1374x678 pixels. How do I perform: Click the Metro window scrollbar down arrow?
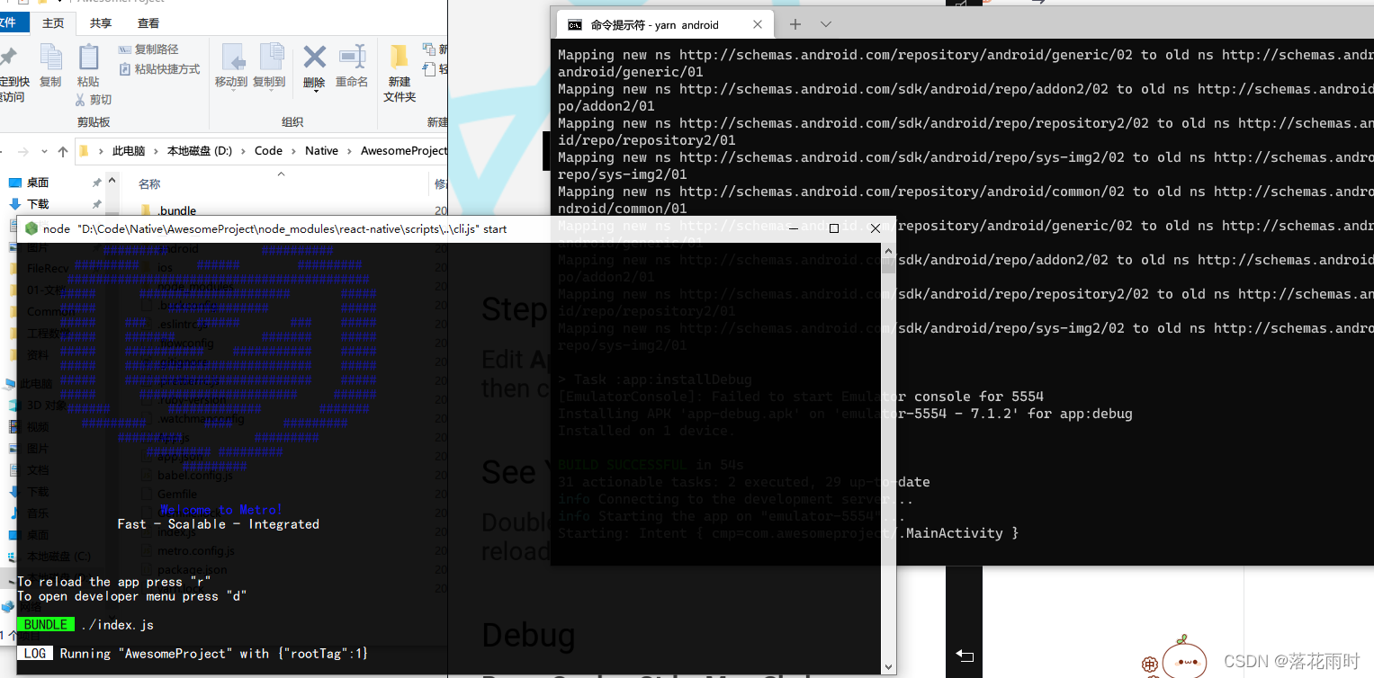[x=888, y=666]
